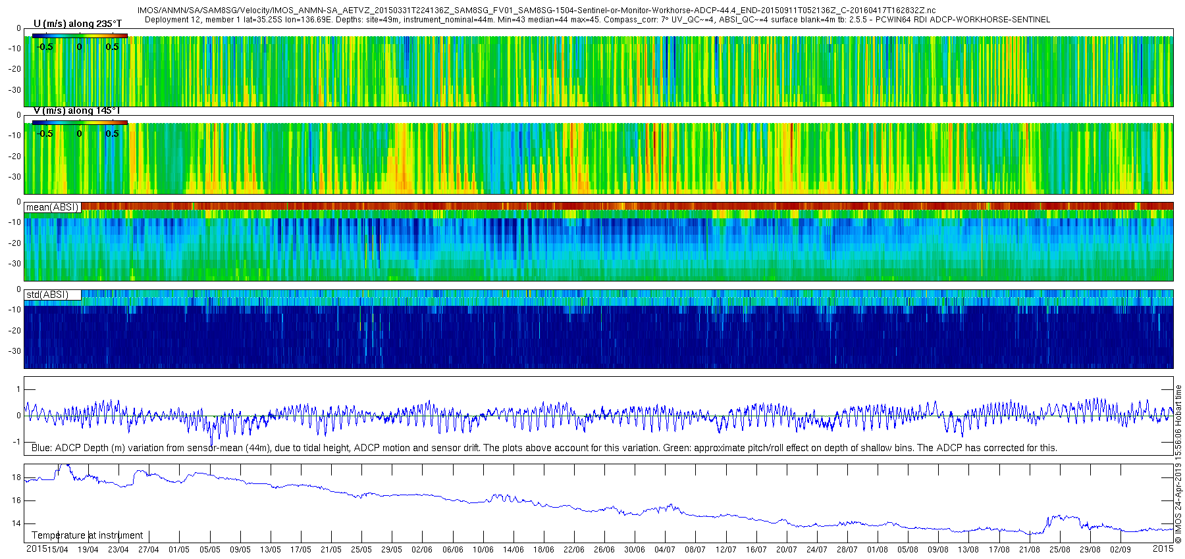Click the '29/05' date tick label
This screenshot has width=1185, height=559.
(x=392, y=550)
